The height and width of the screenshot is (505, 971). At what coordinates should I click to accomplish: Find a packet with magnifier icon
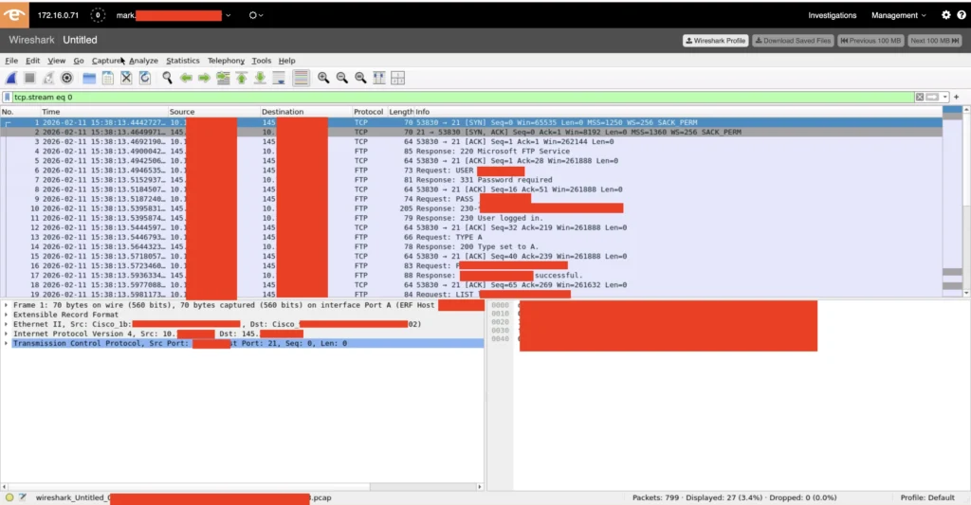(x=167, y=78)
